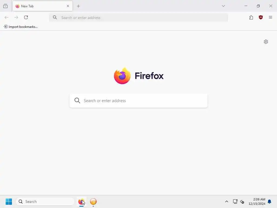Open the uBlock Origin shield icon
Viewport: 277px width, 208px height.
261,17
